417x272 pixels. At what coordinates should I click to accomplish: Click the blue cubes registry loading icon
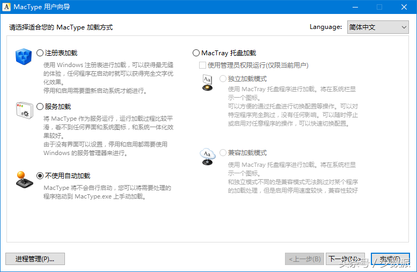(24, 57)
